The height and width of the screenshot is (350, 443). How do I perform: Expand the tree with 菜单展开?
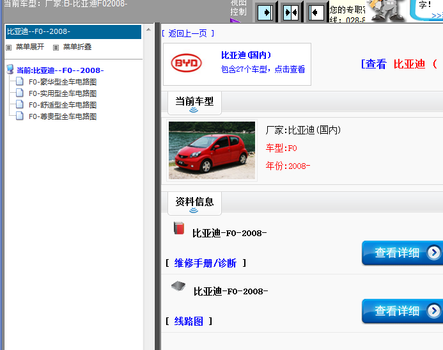[30, 47]
